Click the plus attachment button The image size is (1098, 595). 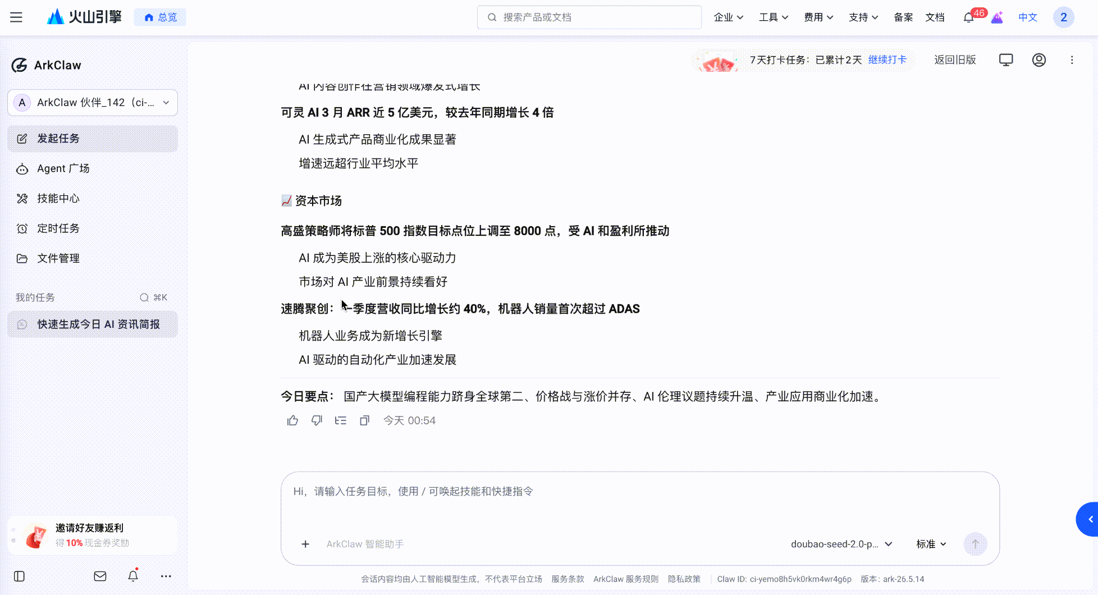(x=305, y=544)
